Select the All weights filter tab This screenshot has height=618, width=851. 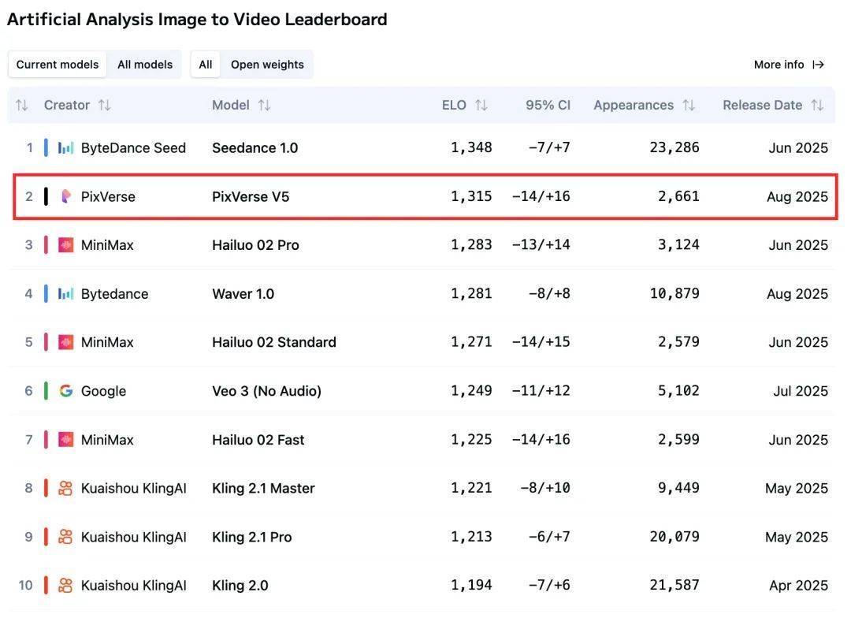206,65
